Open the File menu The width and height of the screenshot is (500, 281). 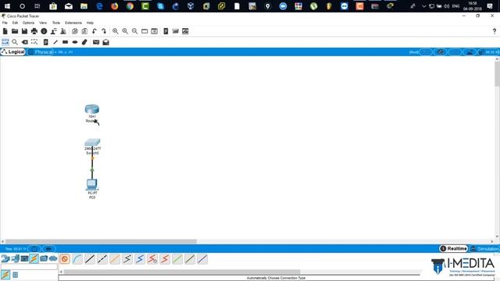point(5,23)
